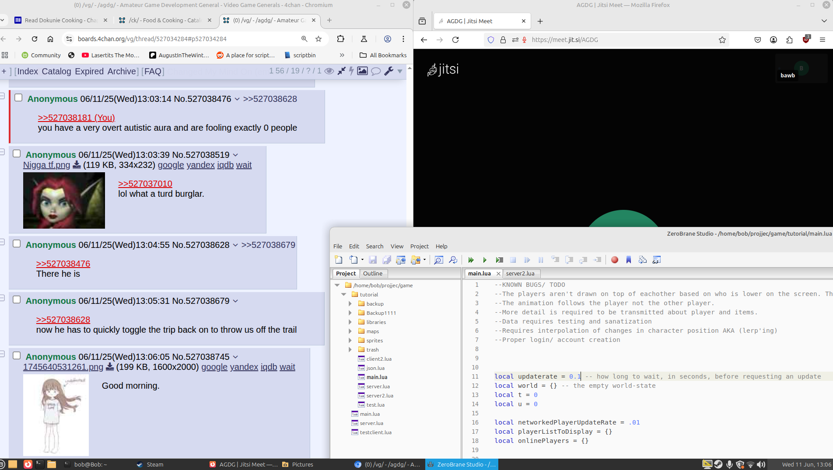
Task: Switch to the Outline tab
Action: 373,273
